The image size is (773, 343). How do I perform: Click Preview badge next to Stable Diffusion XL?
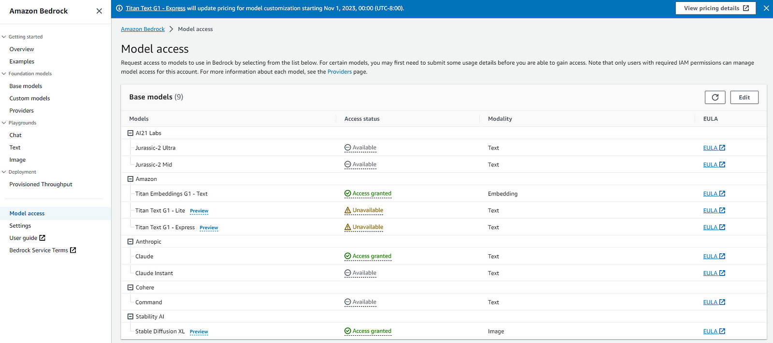click(199, 332)
